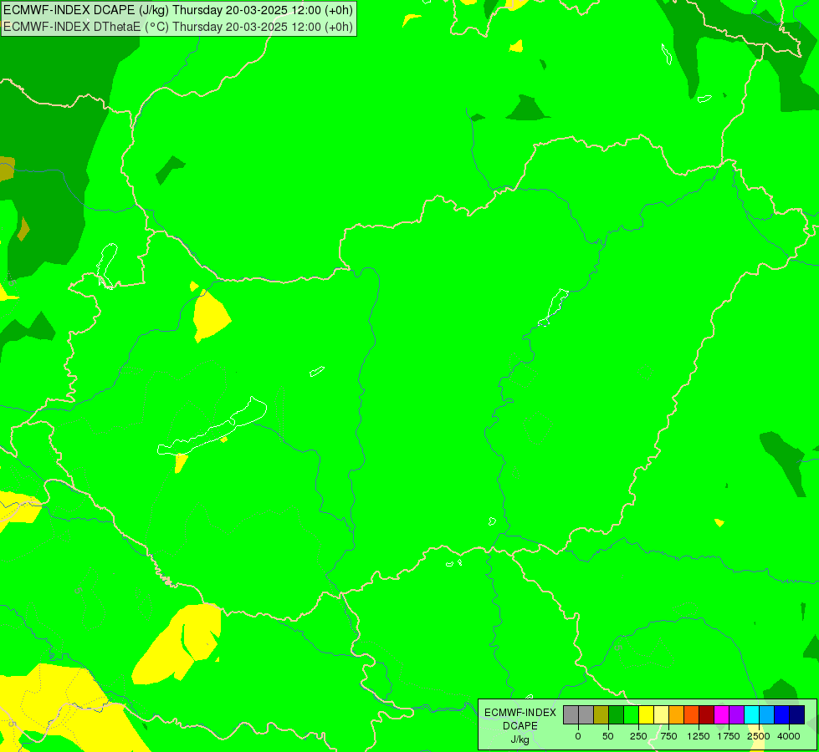Viewport: 819px width, 752px height.
Task: Click the DThetaE (°C) title line
Action: pos(178,27)
